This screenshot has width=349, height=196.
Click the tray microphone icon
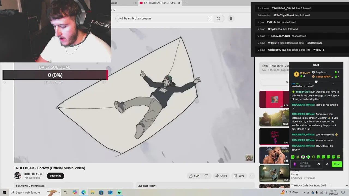(x=317, y=192)
